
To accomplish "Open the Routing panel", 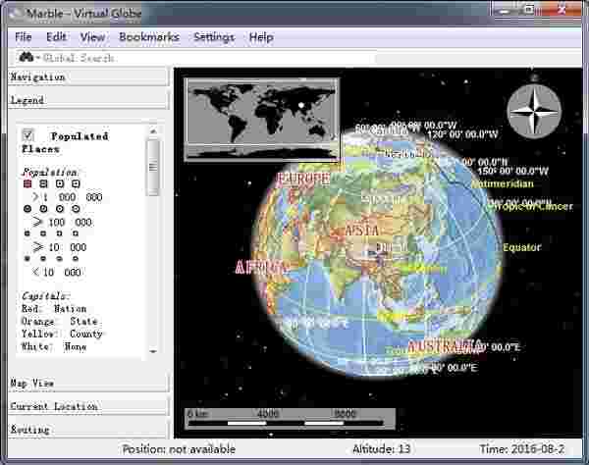I will 88,430.
